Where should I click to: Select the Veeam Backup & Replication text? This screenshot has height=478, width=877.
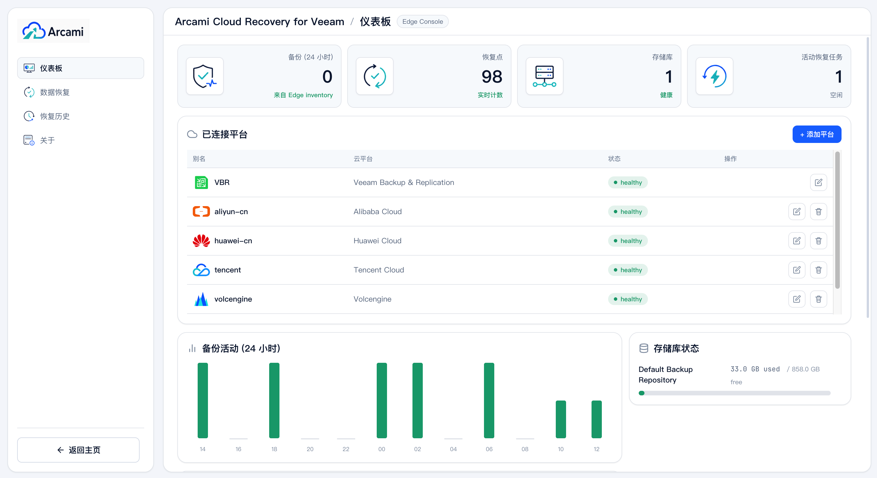click(x=404, y=182)
